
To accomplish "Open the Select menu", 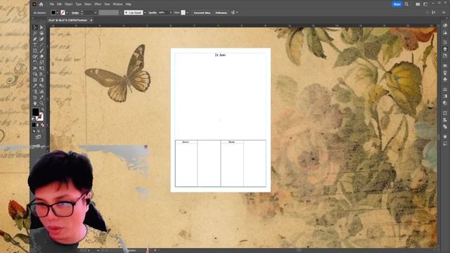I will click(88, 4).
